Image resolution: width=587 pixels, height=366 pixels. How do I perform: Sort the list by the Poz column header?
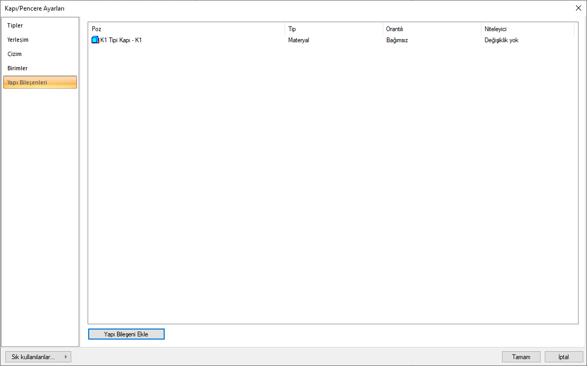point(186,29)
